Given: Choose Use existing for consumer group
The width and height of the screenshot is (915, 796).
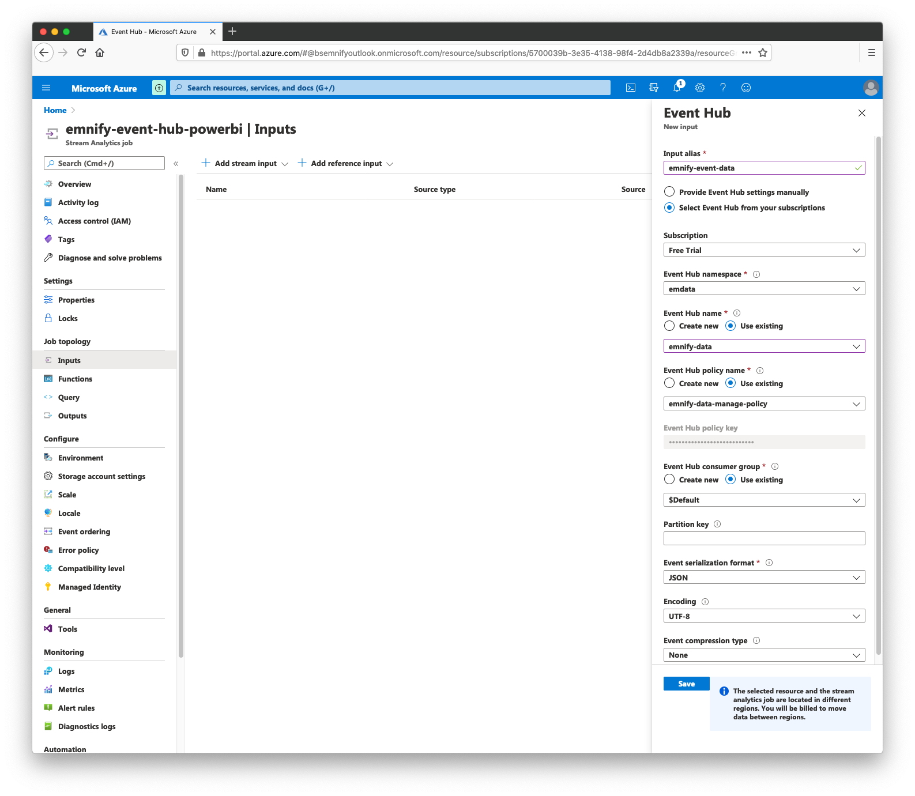Looking at the screenshot, I should tap(731, 480).
